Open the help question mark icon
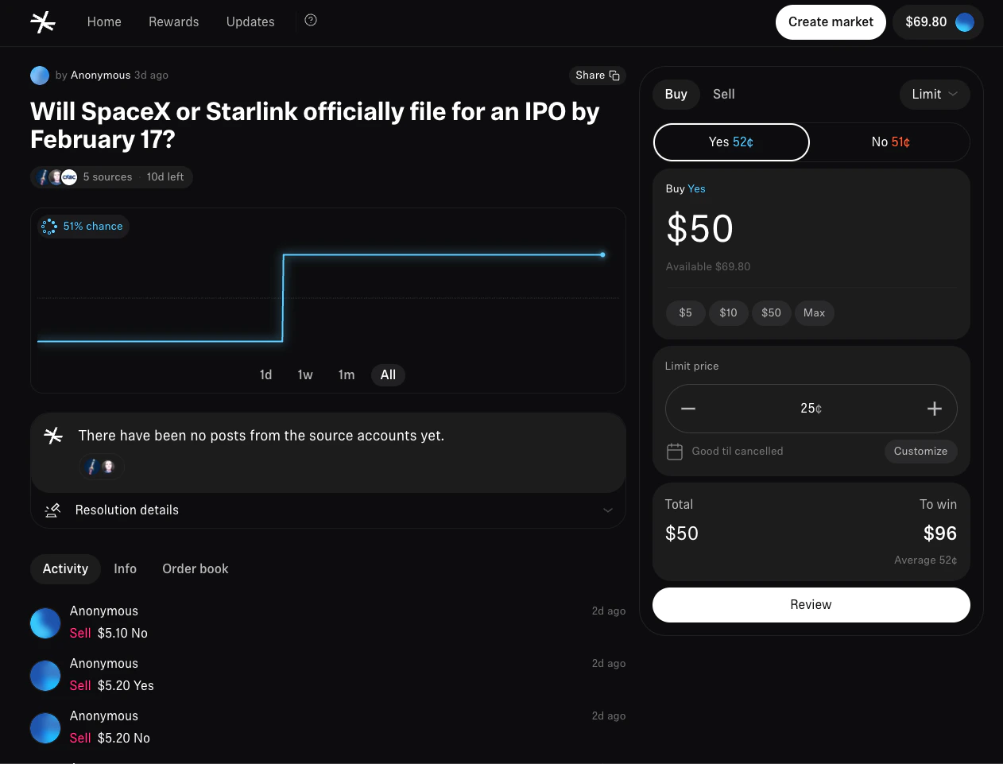 click(x=311, y=21)
